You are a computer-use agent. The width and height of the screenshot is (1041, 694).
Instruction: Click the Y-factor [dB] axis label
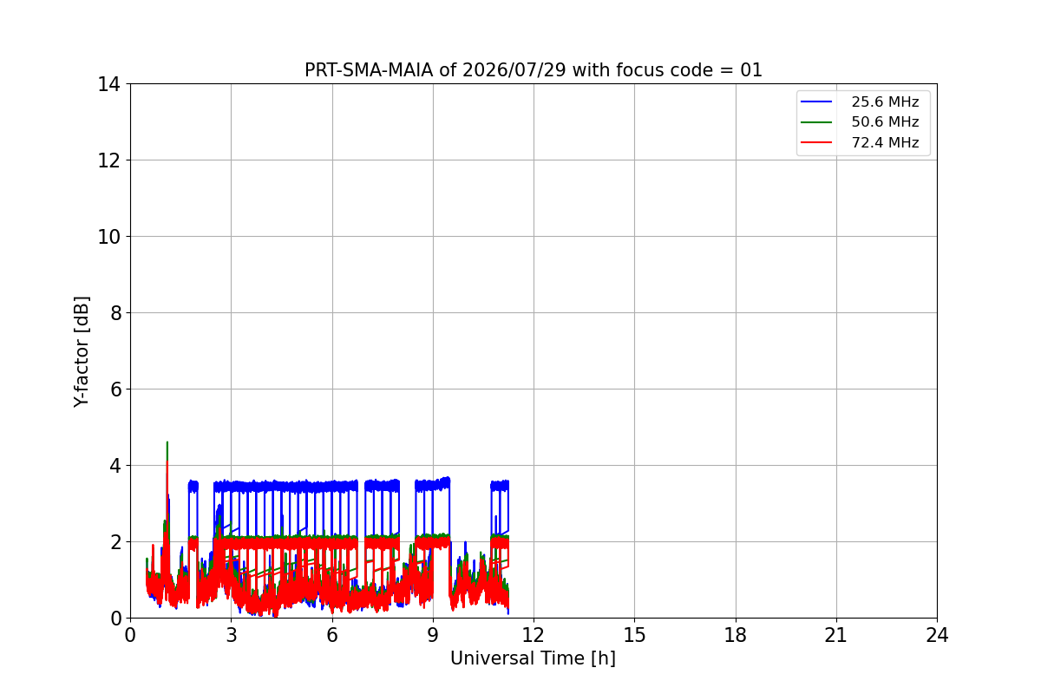(82, 351)
